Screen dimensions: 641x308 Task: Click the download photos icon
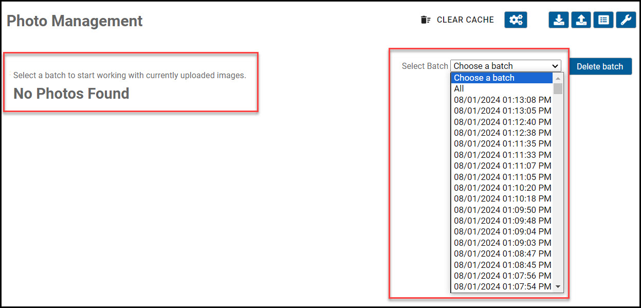click(559, 20)
